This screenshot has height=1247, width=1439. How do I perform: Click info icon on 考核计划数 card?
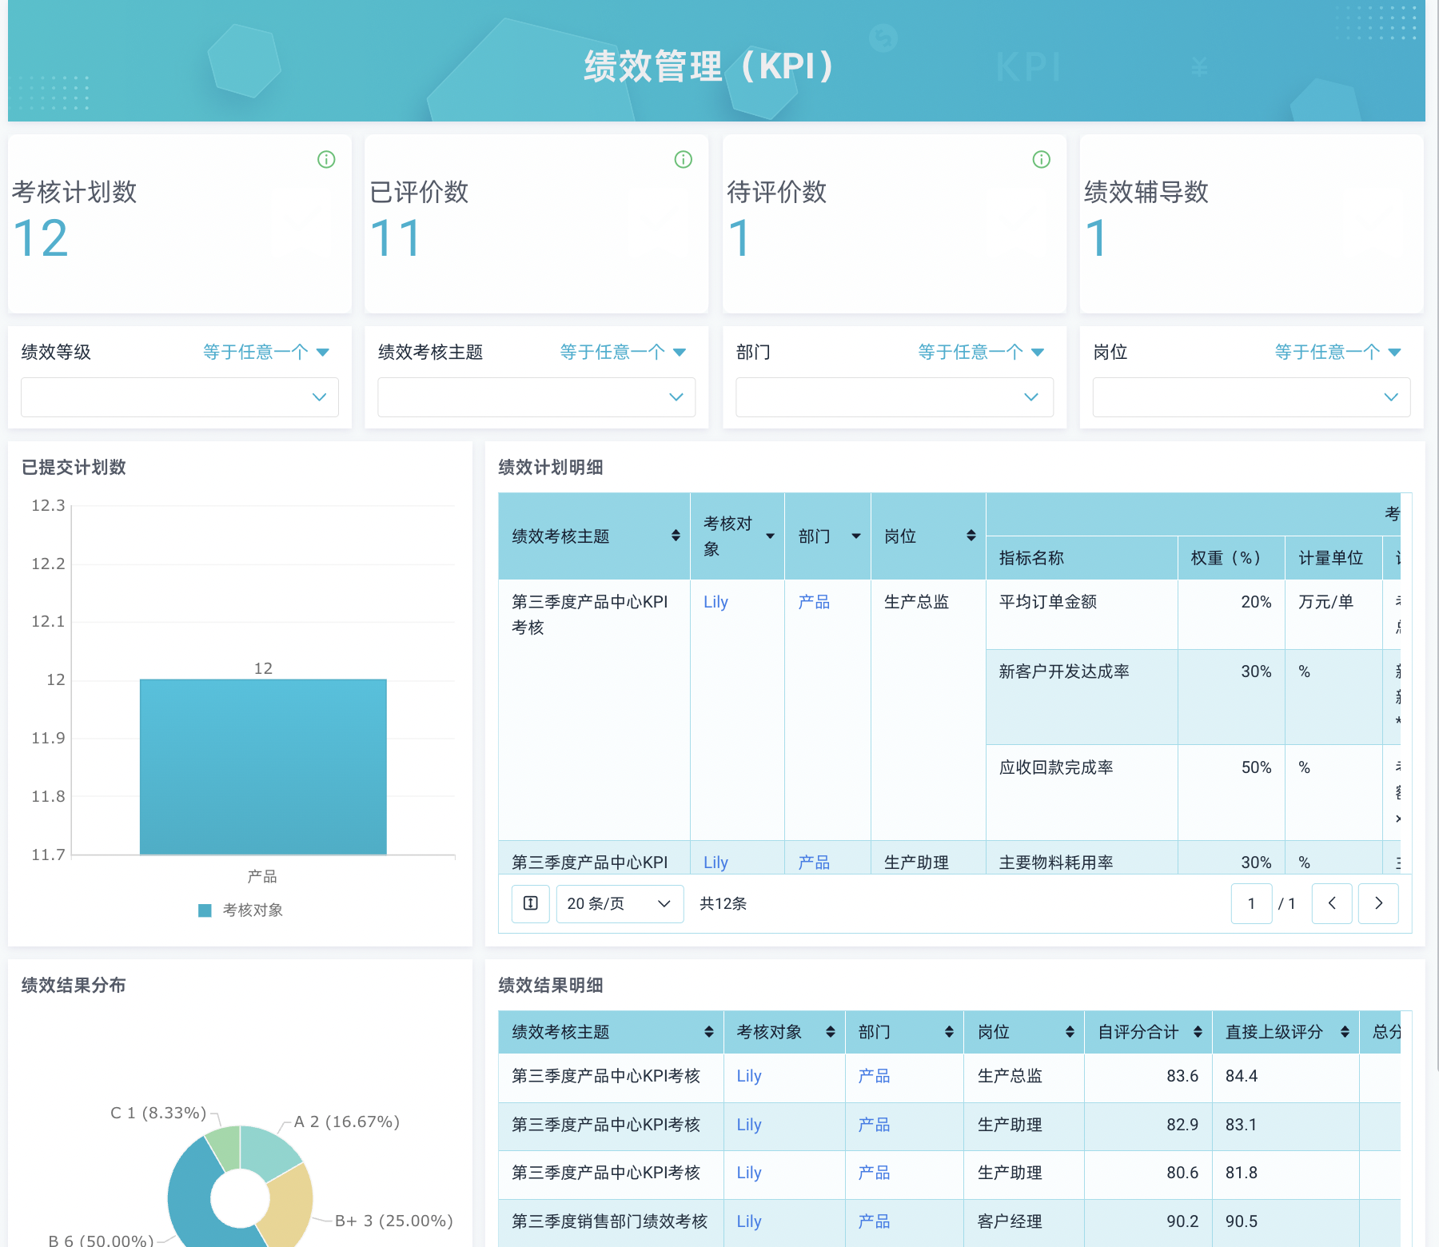click(x=326, y=160)
